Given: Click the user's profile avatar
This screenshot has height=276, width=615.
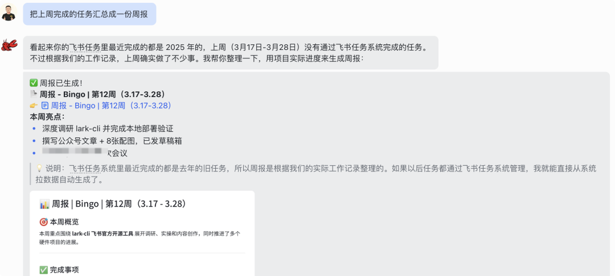Looking at the screenshot, I should (x=9, y=13).
